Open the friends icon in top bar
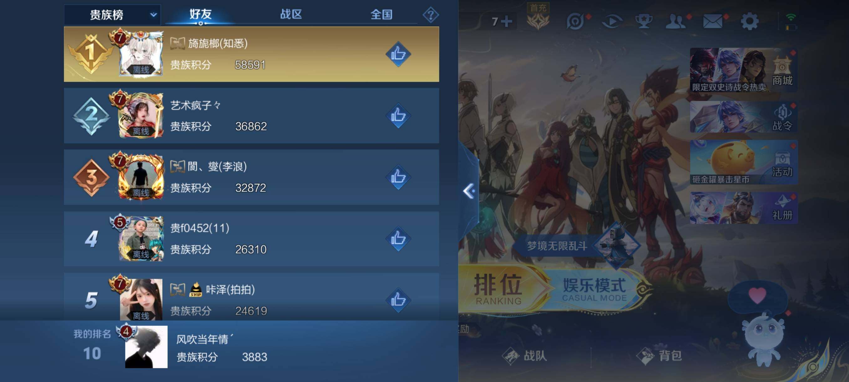Screen dimensions: 849x382 pyautogui.click(x=676, y=22)
